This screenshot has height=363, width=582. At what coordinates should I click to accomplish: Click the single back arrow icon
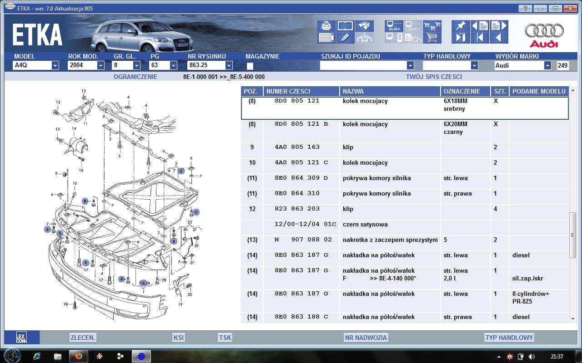click(499, 38)
